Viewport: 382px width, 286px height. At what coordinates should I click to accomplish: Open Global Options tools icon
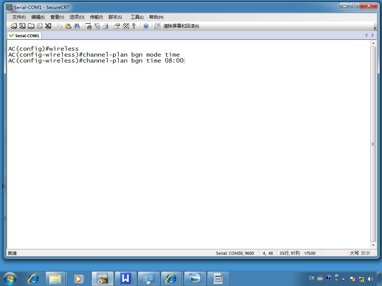[126, 26]
